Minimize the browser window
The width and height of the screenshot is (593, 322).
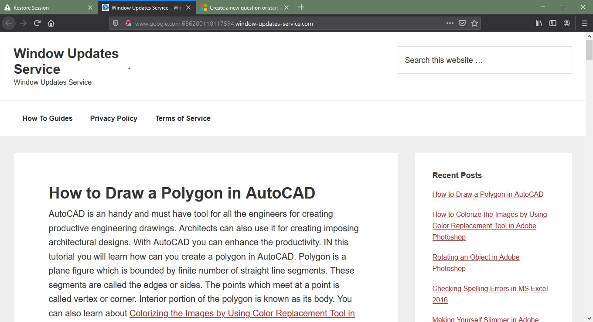coord(543,7)
